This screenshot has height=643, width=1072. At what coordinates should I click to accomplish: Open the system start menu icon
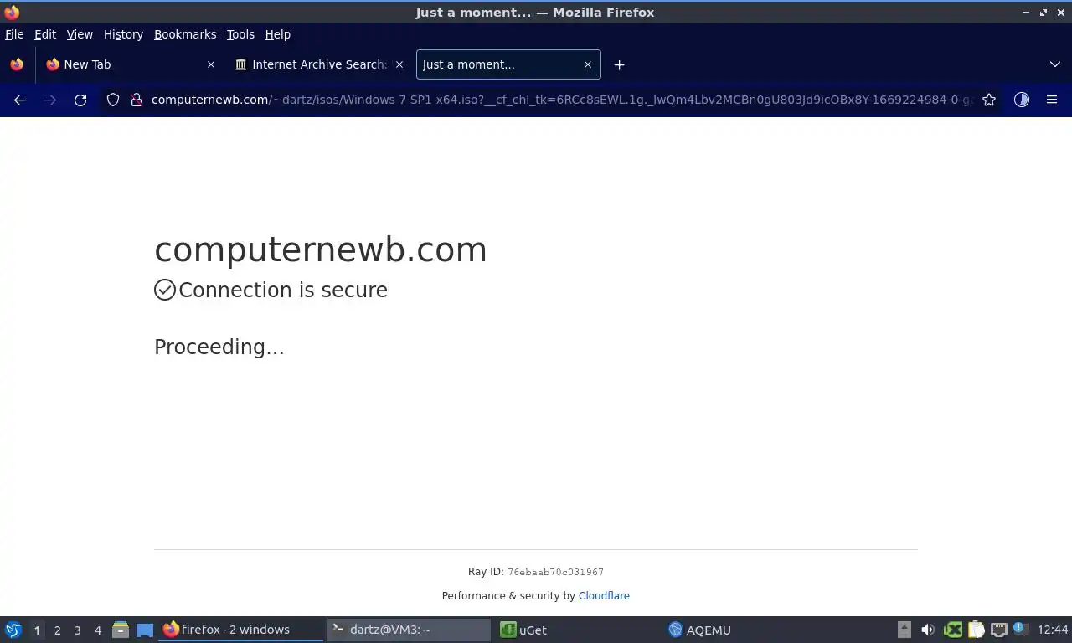pyautogui.click(x=13, y=630)
